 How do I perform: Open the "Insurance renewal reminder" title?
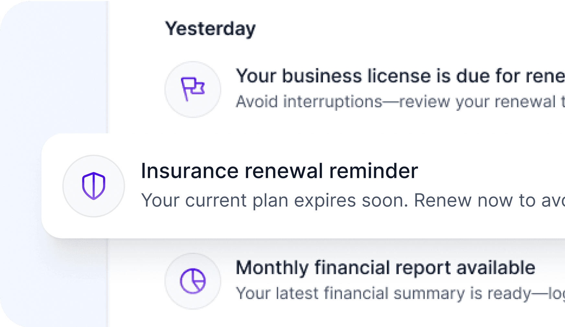coord(279,171)
